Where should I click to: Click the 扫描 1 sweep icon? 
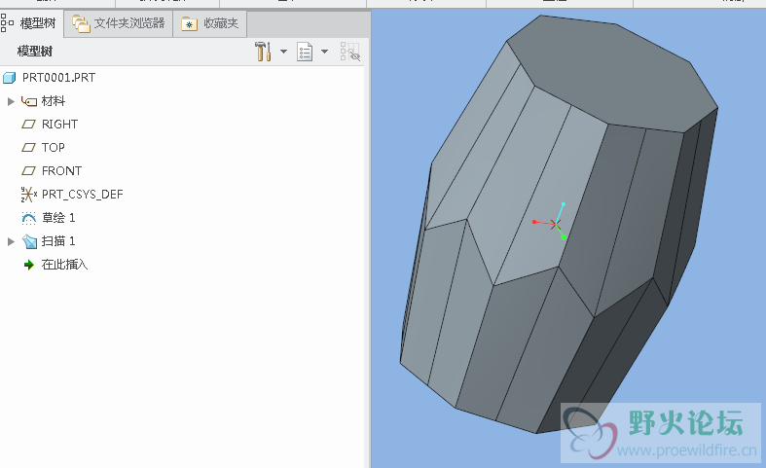pyautogui.click(x=29, y=241)
